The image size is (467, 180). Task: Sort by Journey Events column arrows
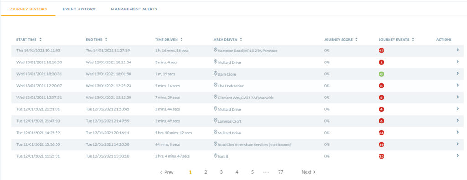coord(413,39)
